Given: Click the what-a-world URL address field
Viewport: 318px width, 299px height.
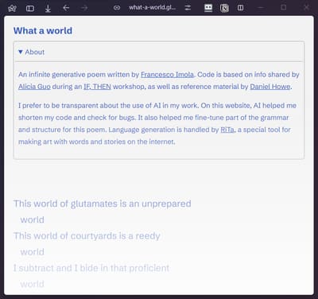Looking at the screenshot, I should (152, 8).
